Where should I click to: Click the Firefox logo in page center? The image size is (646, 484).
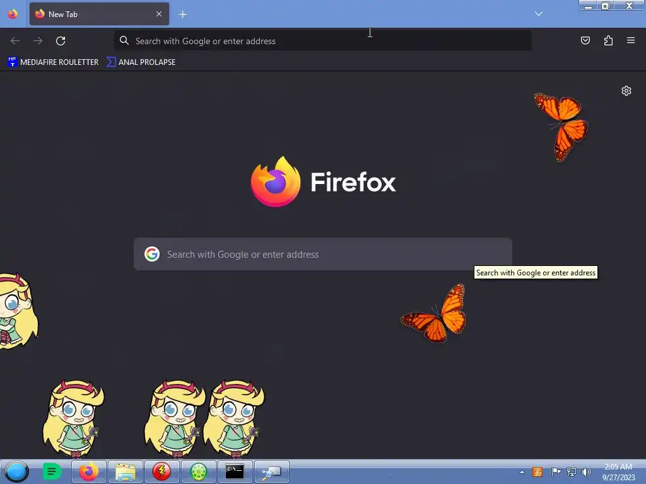coord(276,181)
